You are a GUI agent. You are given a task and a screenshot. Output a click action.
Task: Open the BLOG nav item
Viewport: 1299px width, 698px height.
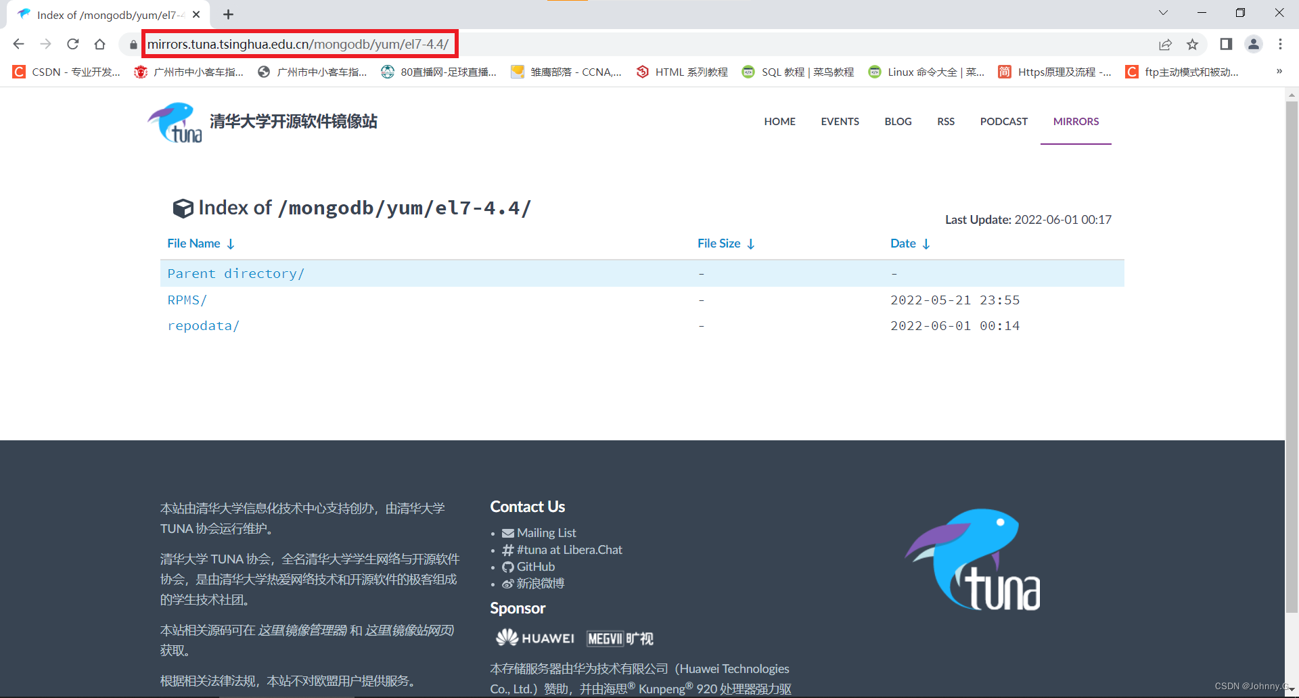pos(898,122)
